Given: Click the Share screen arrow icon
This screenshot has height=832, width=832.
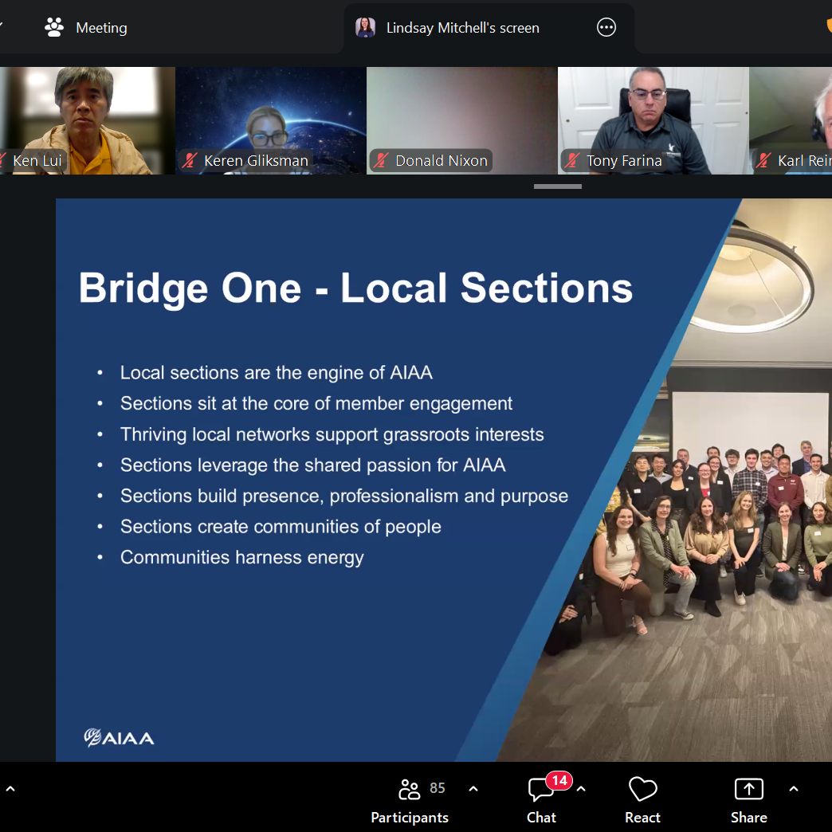Looking at the screenshot, I should 748,789.
